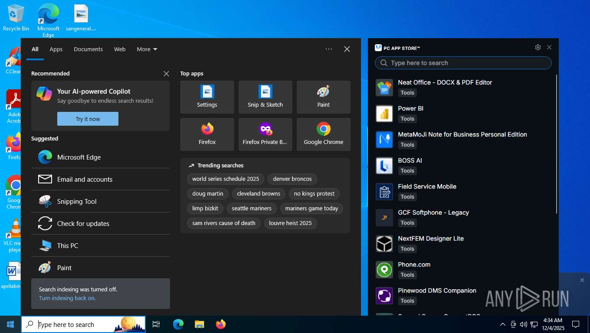
Task: Open Field Service Mobile app icon
Action: click(x=384, y=192)
